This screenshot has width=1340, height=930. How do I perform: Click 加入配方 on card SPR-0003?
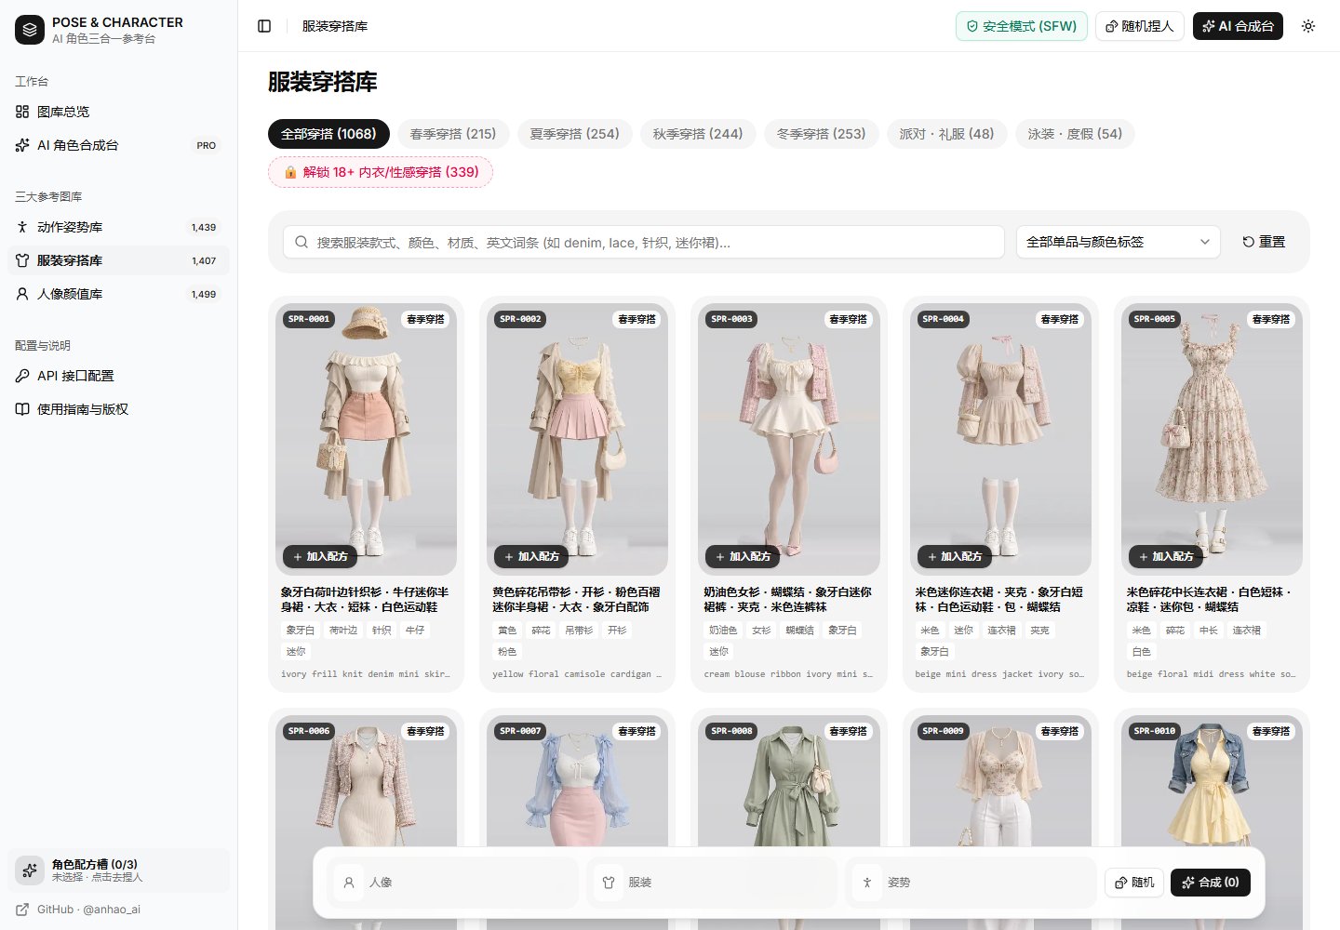click(743, 556)
